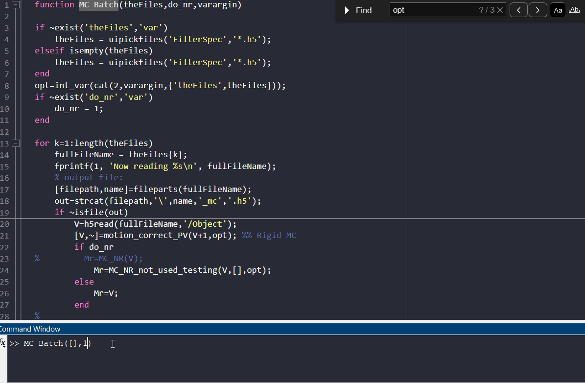Clear the Find search text with X

(500, 10)
